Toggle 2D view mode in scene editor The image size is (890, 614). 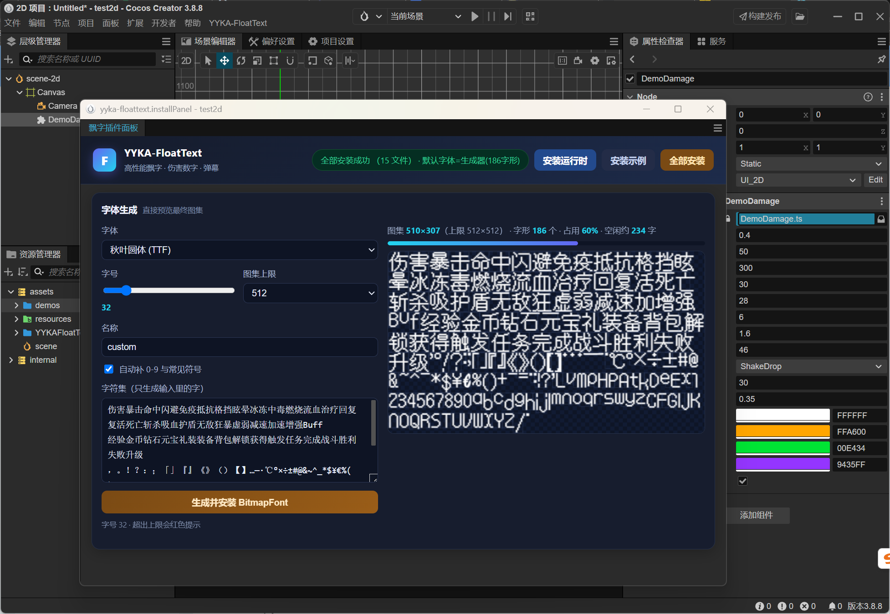point(186,61)
